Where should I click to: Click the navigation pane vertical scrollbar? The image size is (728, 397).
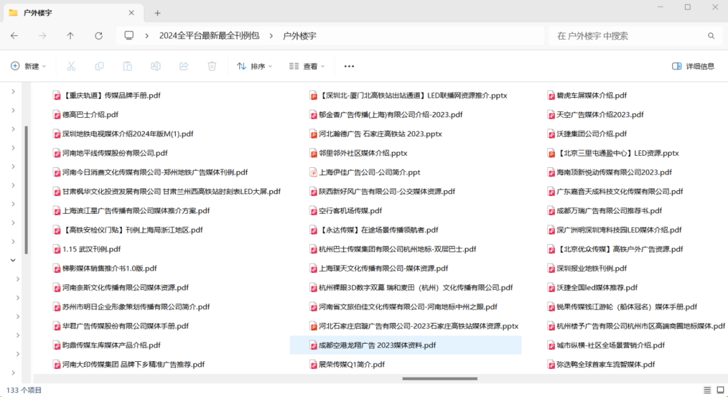(x=26, y=190)
